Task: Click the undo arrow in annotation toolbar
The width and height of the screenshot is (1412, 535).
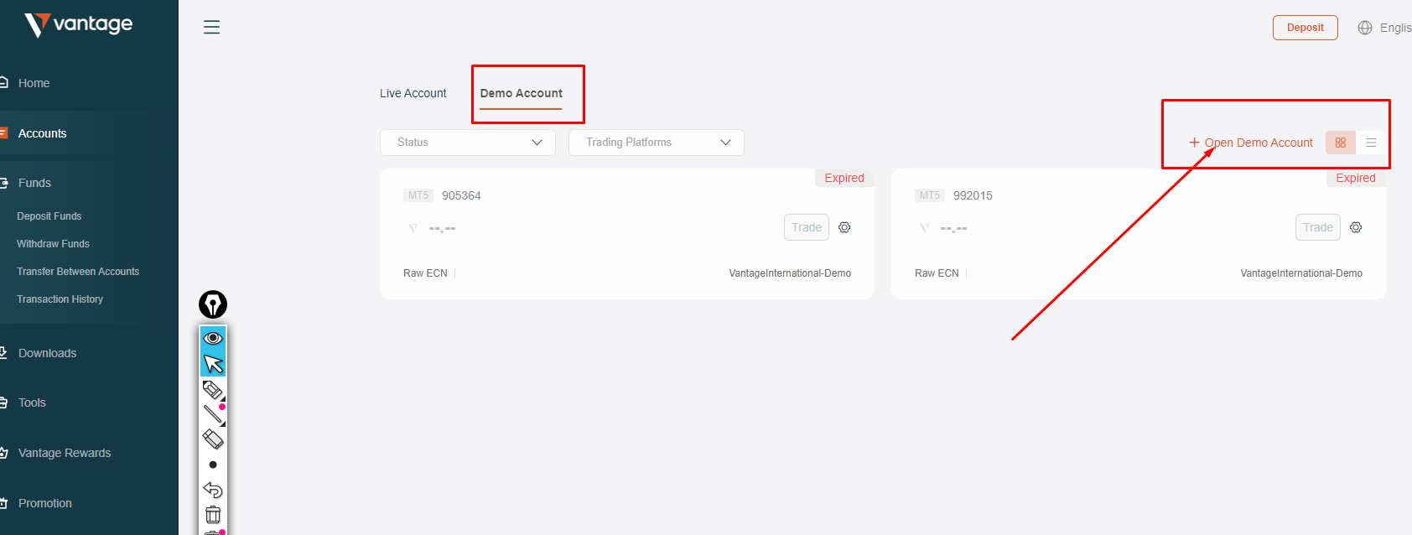Action: pos(213,490)
